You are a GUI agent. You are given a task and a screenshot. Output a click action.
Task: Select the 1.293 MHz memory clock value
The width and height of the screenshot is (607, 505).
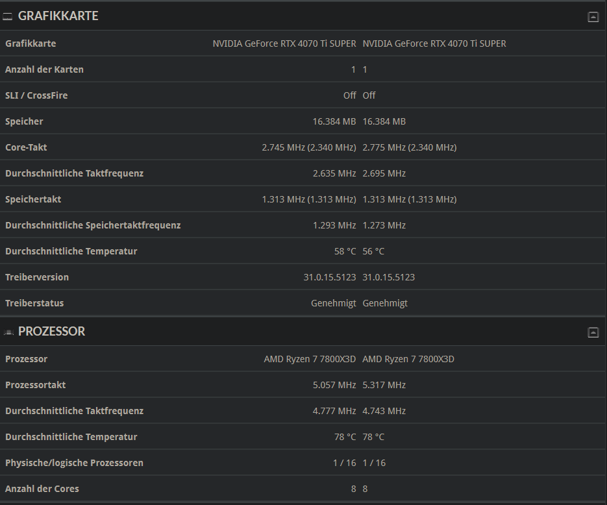pyautogui.click(x=334, y=225)
